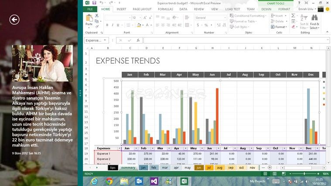
Task: Switch to the FORMULAS ribbon tab
Action: pyautogui.click(x=165, y=9)
